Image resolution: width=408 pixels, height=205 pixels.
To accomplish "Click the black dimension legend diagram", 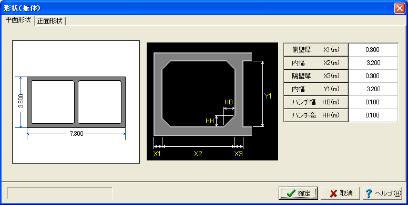I will pos(212,102).
